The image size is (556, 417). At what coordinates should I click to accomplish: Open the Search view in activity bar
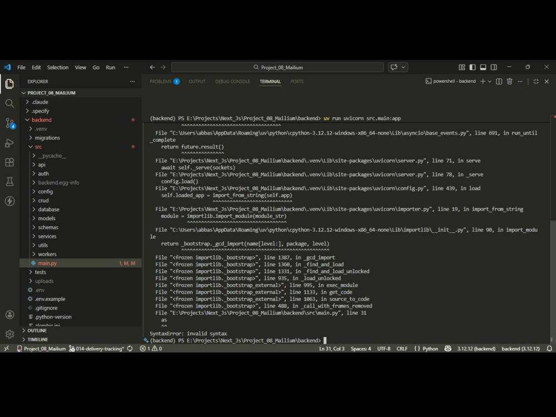pyautogui.click(x=9, y=103)
